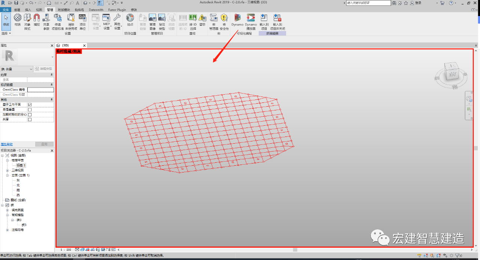Switch to the 插入 ribbon tab
The image size is (480, 260).
click(28, 10)
